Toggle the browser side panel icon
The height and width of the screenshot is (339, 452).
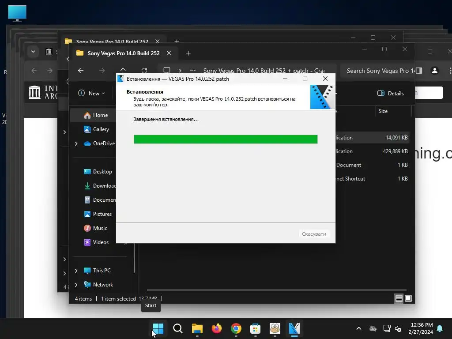(x=419, y=70)
